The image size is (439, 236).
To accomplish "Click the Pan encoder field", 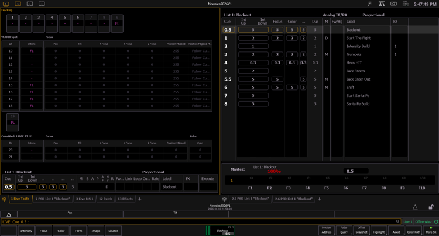I will [x=70, y=214].
